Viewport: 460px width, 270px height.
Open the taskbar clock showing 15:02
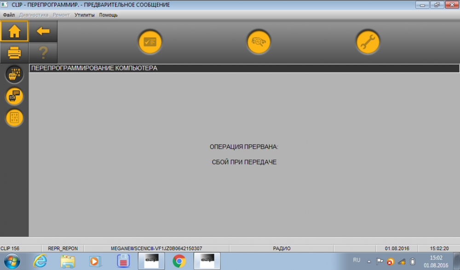(x=436, y=262)
